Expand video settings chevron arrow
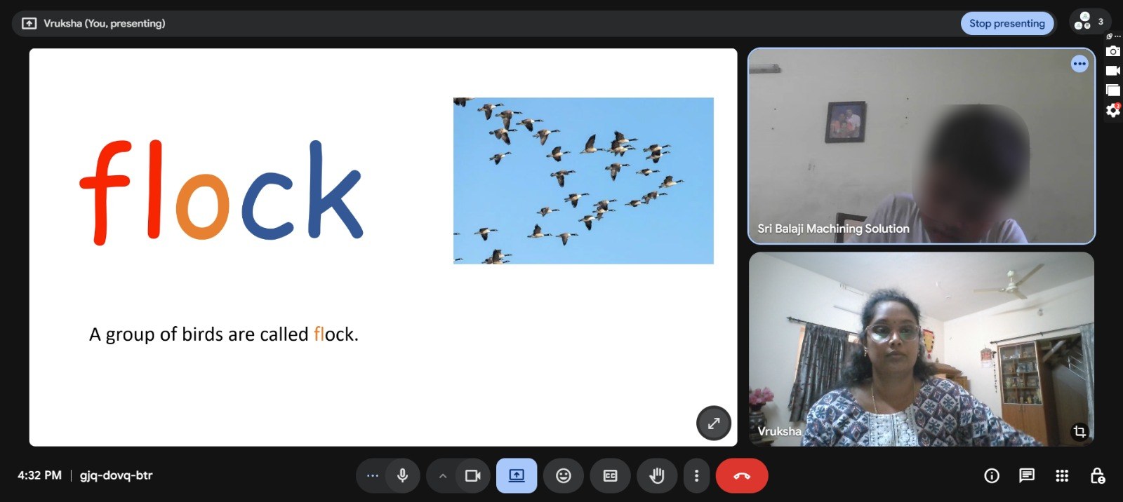Screen dimensions: 1123x502 [x=443, y=476]
